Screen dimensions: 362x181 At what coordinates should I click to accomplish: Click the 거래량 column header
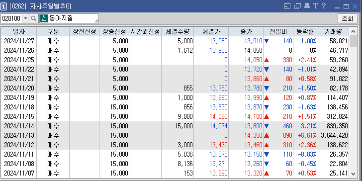[x=333, y=31]
